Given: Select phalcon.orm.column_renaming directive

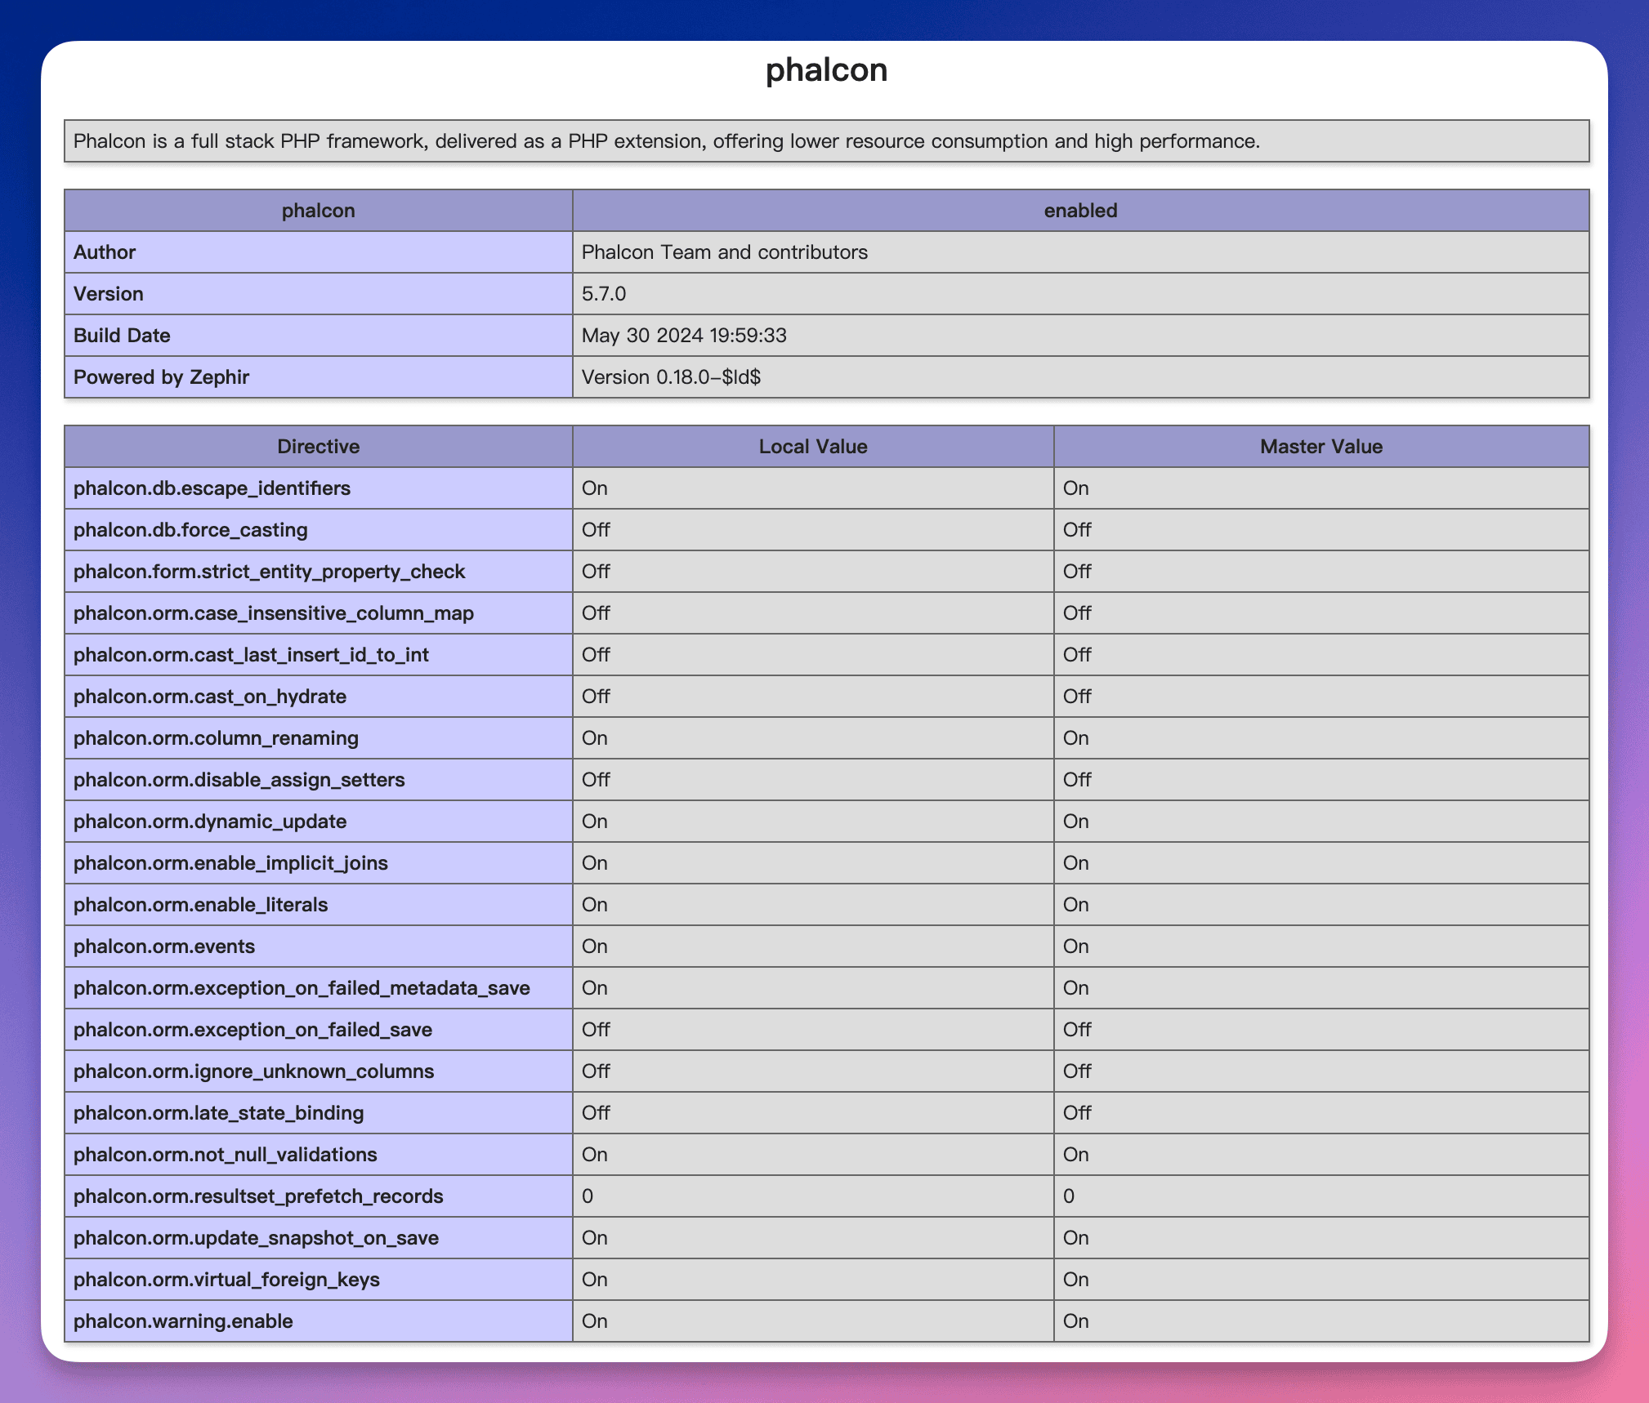Looking at the screenshot, I should click(x=216, y=738).
